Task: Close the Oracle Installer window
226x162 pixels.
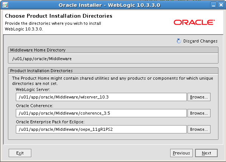Action: click(221, 5)
